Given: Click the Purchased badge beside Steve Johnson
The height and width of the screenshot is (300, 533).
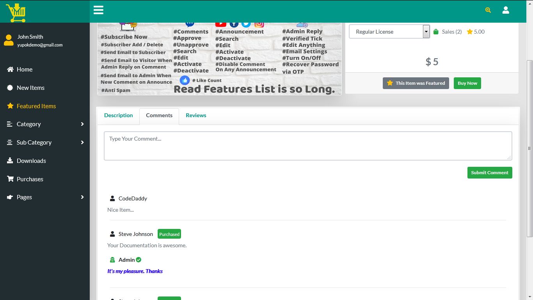Looking at the screenshot, I should [x=169, y=234].
